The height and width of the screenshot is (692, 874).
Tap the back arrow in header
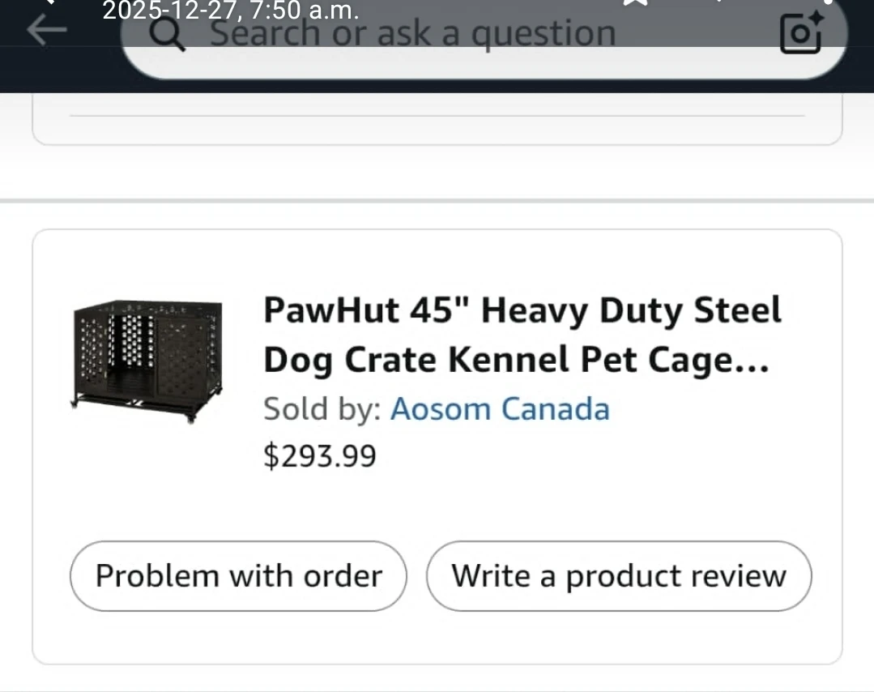click(45, 31)
